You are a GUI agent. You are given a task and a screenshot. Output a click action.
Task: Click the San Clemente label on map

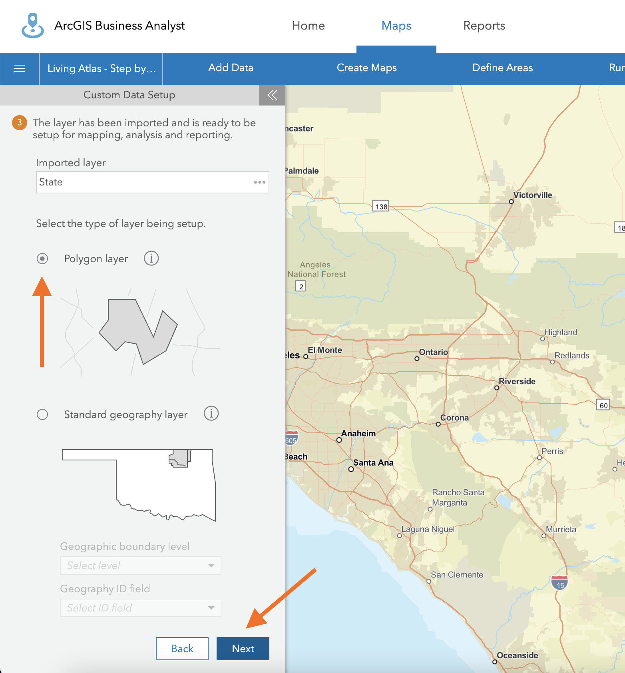click(457, 575)
